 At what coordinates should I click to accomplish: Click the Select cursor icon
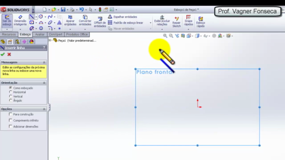(x=91, y=9)
